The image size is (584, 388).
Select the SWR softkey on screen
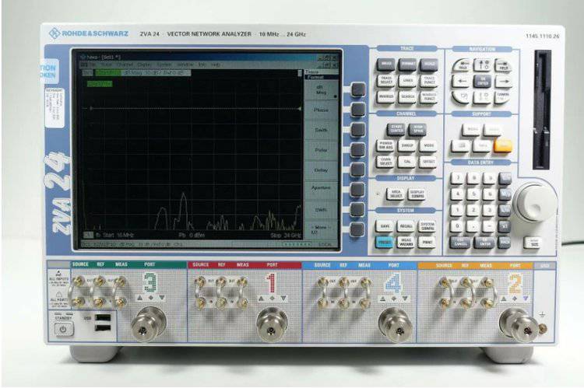click(x=321, y=210)
